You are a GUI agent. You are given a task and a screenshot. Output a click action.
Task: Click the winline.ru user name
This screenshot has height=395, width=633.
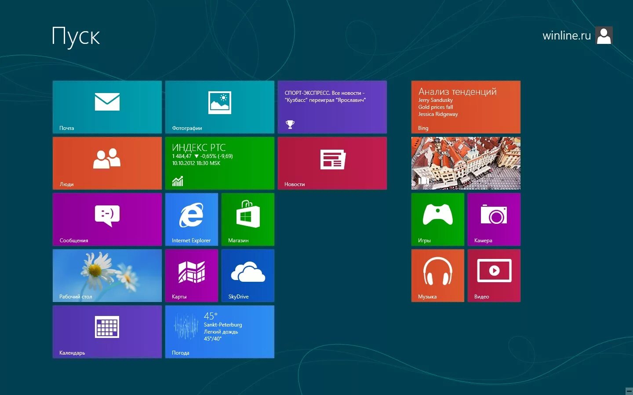click(567, 36)
